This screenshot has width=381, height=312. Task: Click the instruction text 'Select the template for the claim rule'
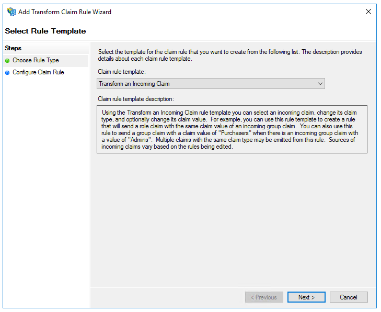point(230,55)
